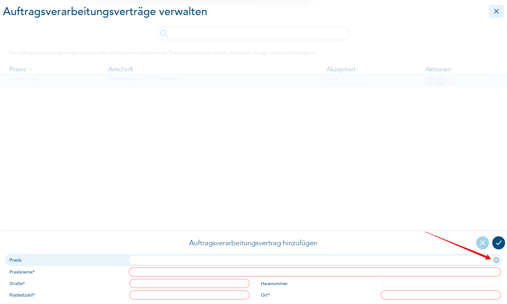
Task: Confirm with the checkmark button
Action: click(498, 243)
